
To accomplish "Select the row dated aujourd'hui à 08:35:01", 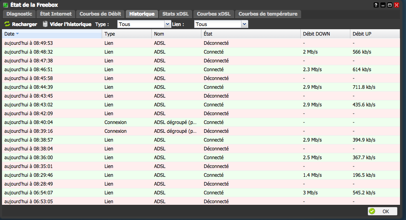I will (x=201, y=166).
